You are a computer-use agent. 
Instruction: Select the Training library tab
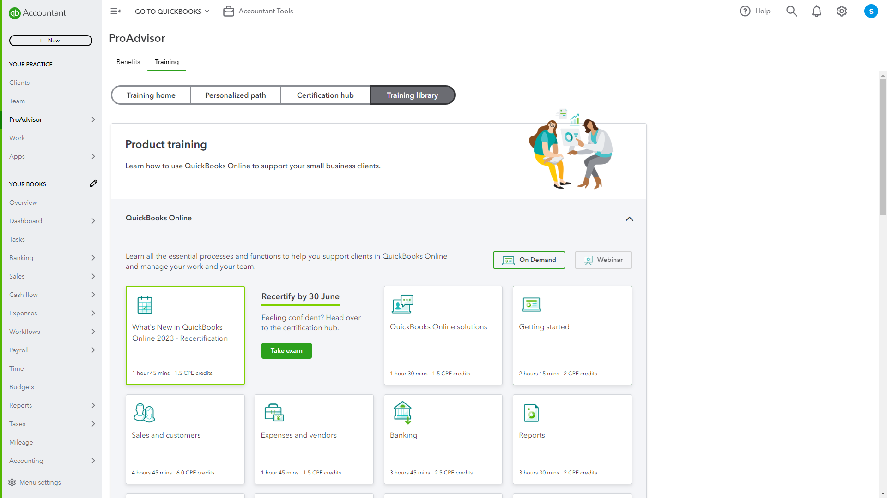tap(412, 95)
